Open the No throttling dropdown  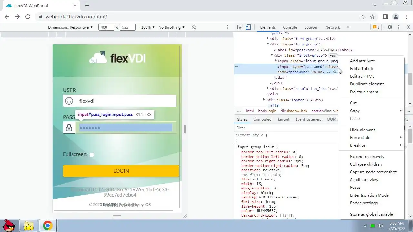(172, 27)
